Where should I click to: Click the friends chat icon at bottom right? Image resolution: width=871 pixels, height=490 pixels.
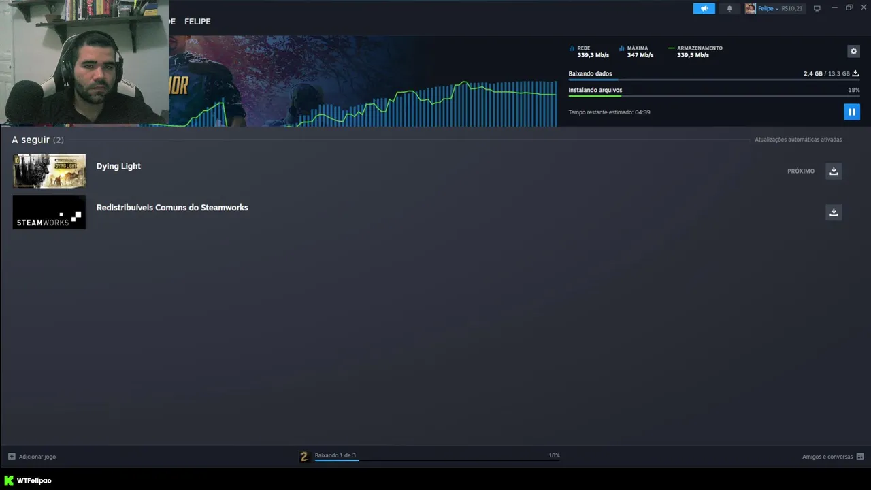pos(860,457)
